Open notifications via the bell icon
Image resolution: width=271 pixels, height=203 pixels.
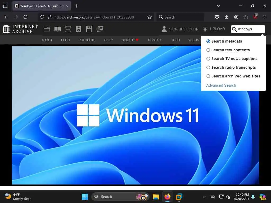point(253,197)
